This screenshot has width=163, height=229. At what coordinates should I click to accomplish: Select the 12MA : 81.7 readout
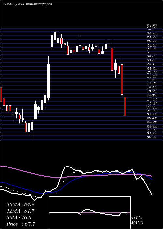click(x=20, y=211)
